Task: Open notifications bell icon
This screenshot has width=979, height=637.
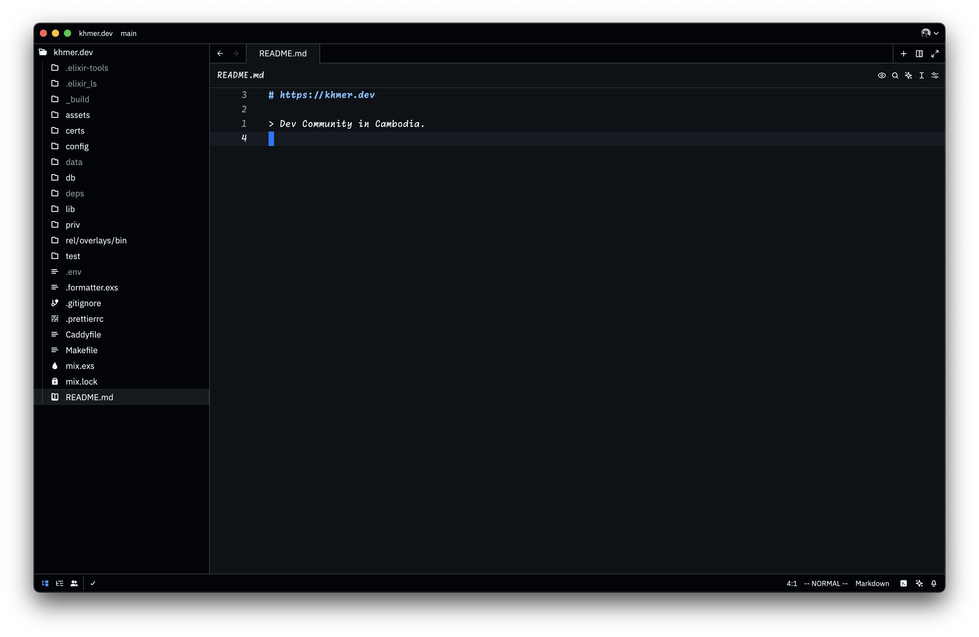Action: (934, 583)
